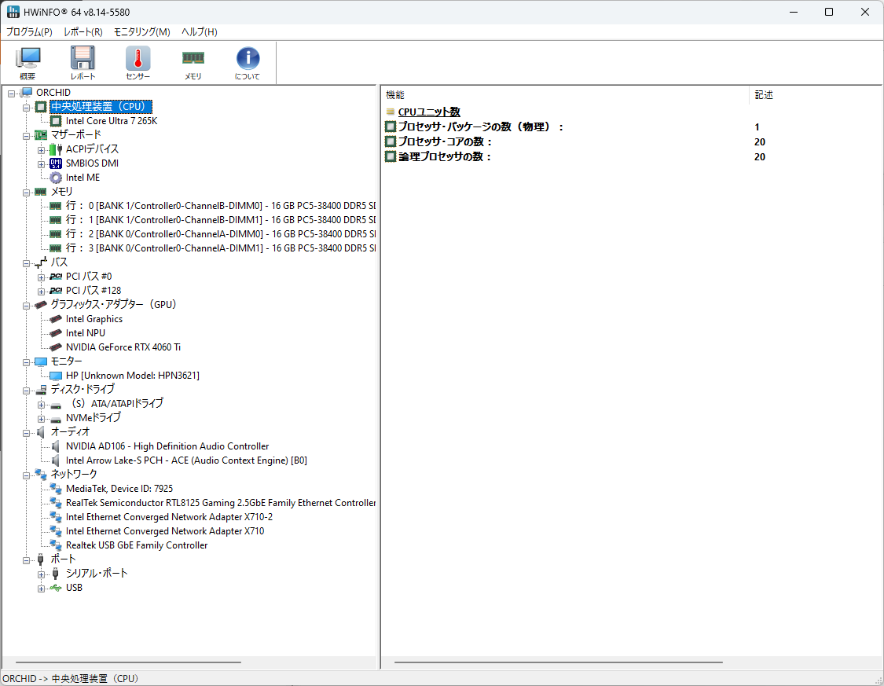
Task: Click the Intel NPU card icon
Action: [x=56, y=333]
